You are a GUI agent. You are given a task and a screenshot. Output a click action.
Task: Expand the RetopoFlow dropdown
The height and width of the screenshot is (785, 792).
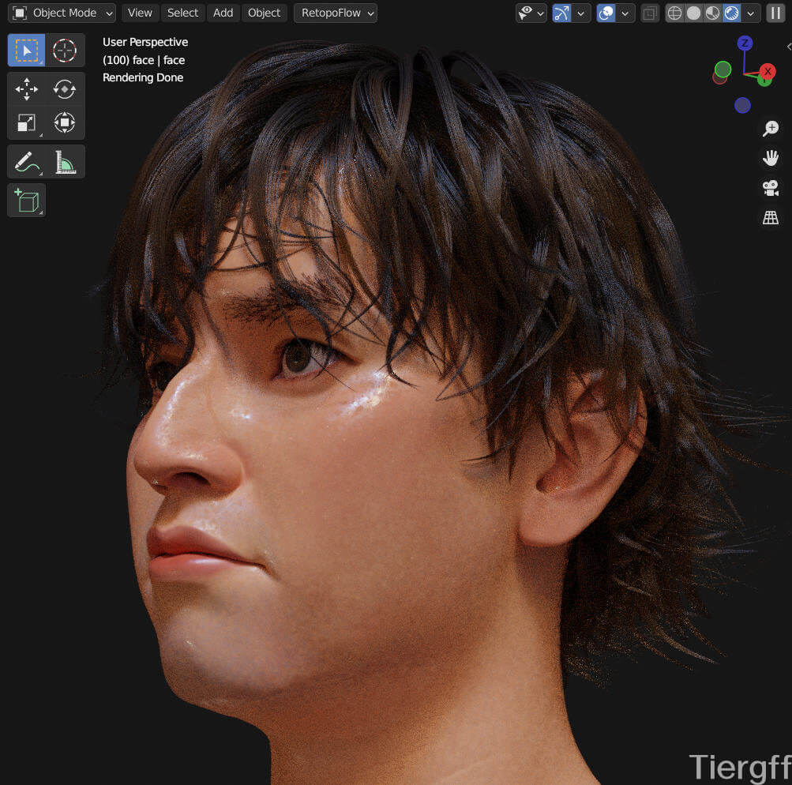coord(336,13)
